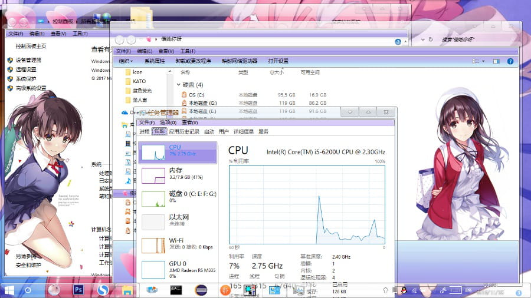Click the Explorer toolbar help icon

click(510, 61)
